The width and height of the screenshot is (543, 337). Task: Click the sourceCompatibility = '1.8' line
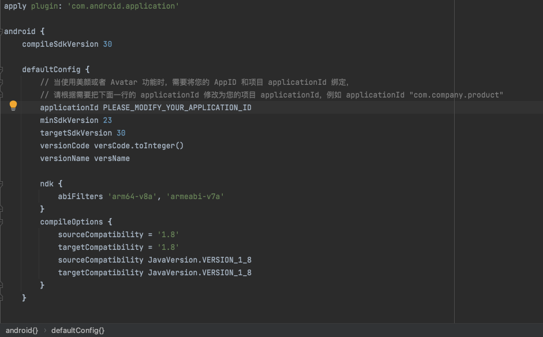(118, 235)
